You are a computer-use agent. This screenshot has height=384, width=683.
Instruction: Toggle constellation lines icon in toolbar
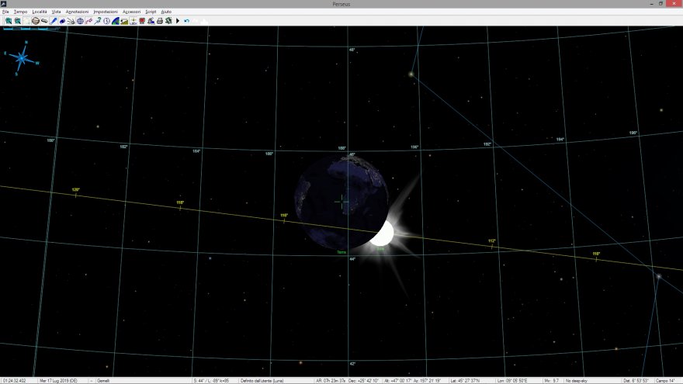[88, 21]
